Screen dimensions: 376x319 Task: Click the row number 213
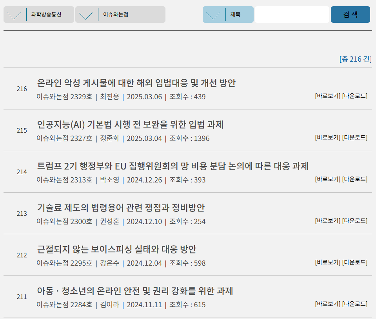(x=22, y=213)
